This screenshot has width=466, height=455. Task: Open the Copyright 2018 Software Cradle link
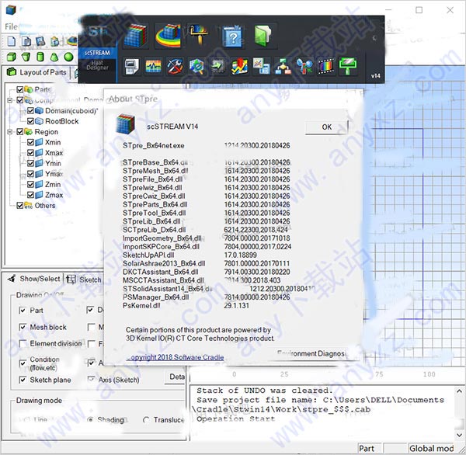176,357
